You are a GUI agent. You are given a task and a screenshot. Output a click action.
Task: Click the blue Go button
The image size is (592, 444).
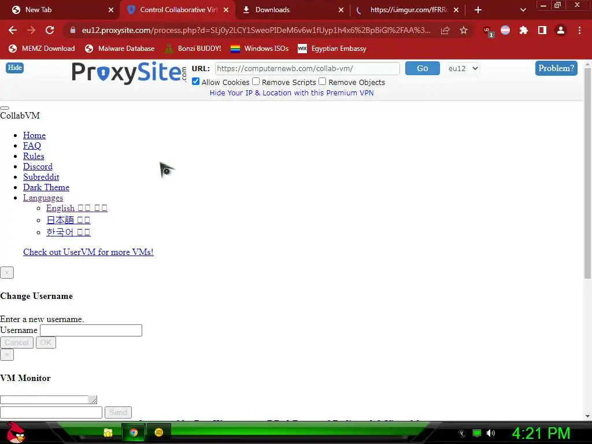tap(423, 68)
